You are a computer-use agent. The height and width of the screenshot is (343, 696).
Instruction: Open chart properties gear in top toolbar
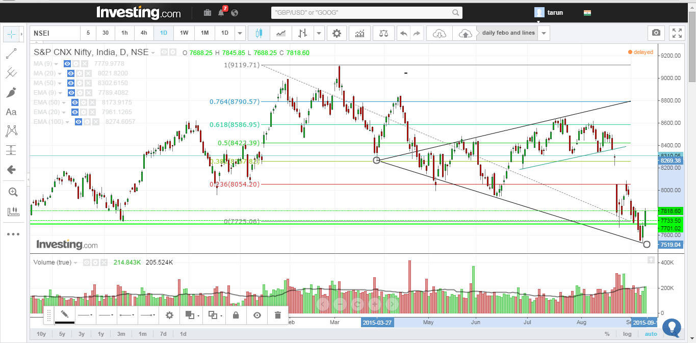coord(337,33)
